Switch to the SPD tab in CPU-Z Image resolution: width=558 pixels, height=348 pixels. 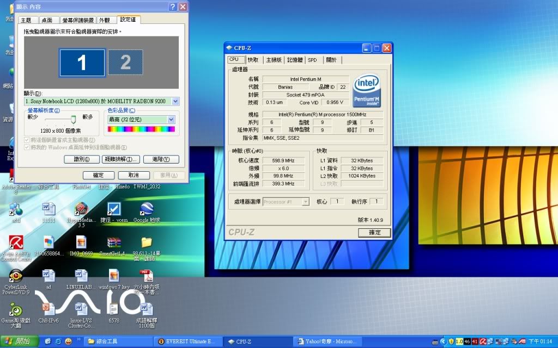point(312,60)
